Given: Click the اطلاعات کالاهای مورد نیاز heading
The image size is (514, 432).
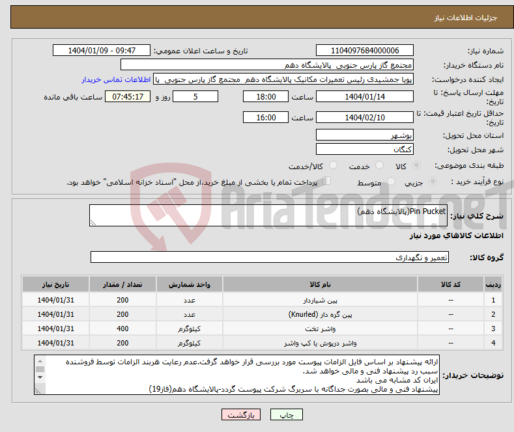Looking at the screenshot, I should [x=456, y=236].
